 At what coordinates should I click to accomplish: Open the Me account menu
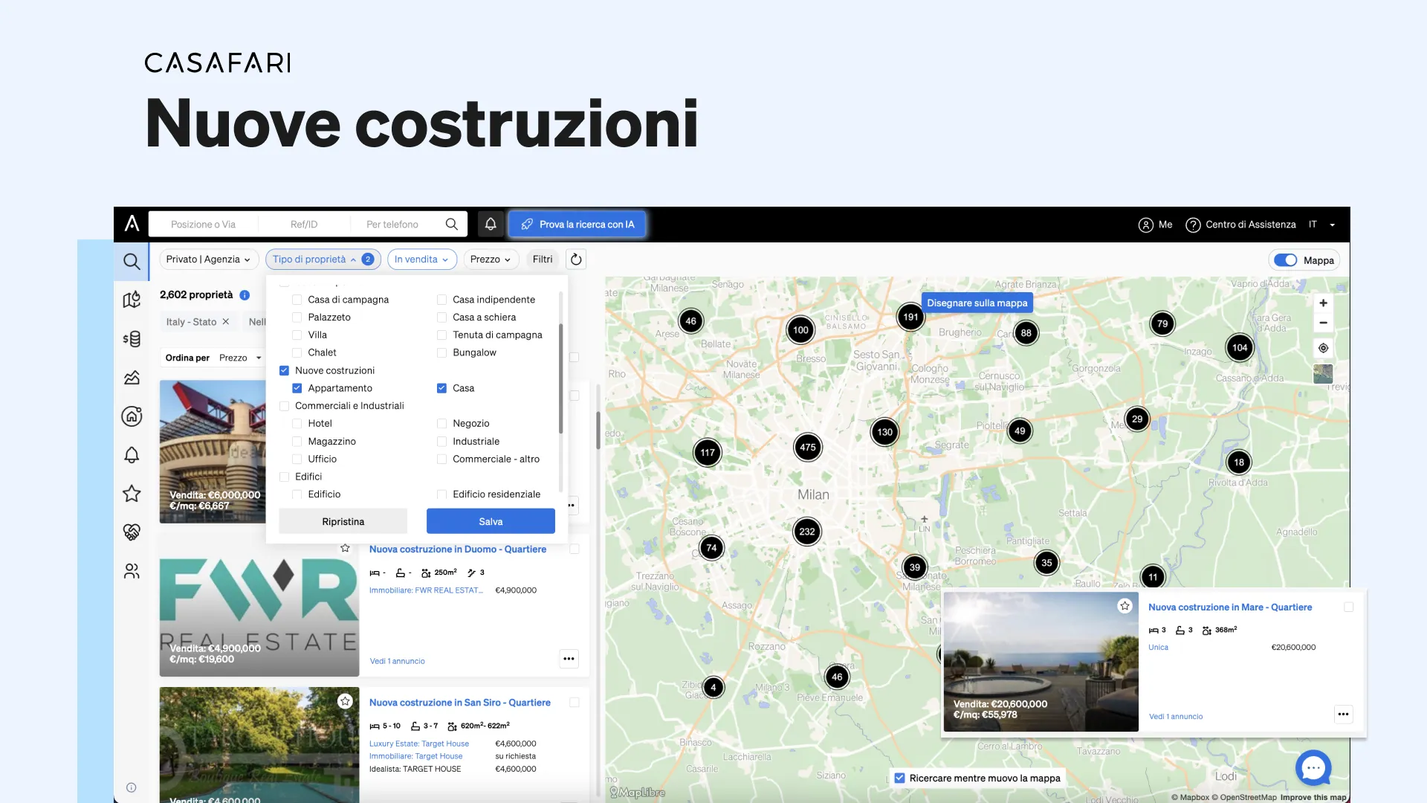tap(1155, 225)
